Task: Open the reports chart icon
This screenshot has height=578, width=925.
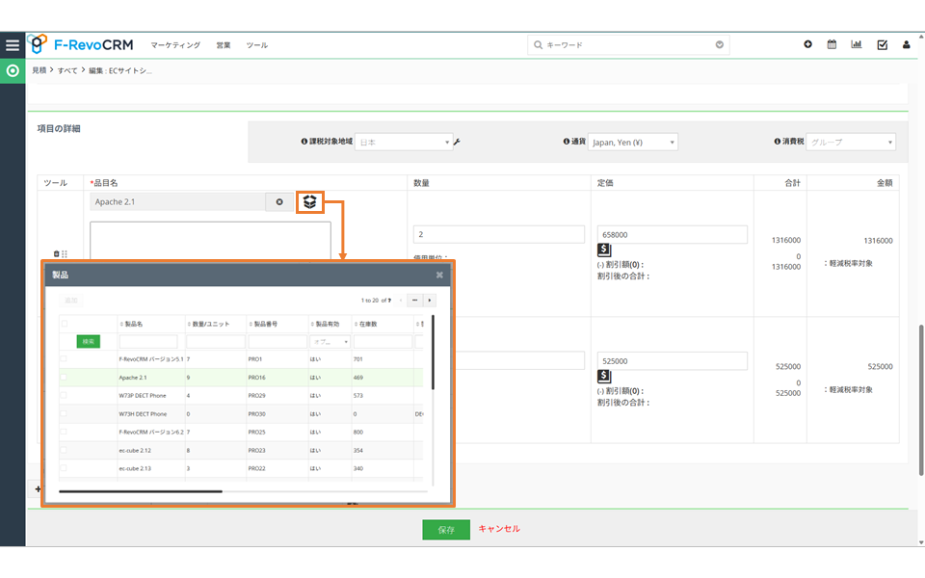Action: tap(856, 44)
